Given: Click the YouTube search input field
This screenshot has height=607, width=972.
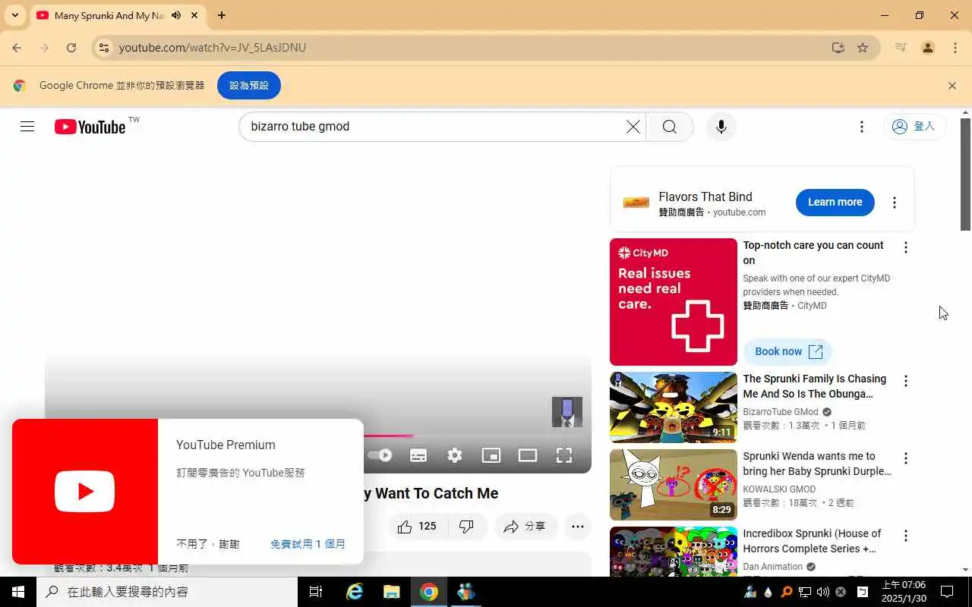Looking at the screenshot, I should [x=437, y=127].
